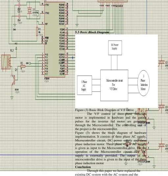Click the DC Power Supply block

[115, 48]
